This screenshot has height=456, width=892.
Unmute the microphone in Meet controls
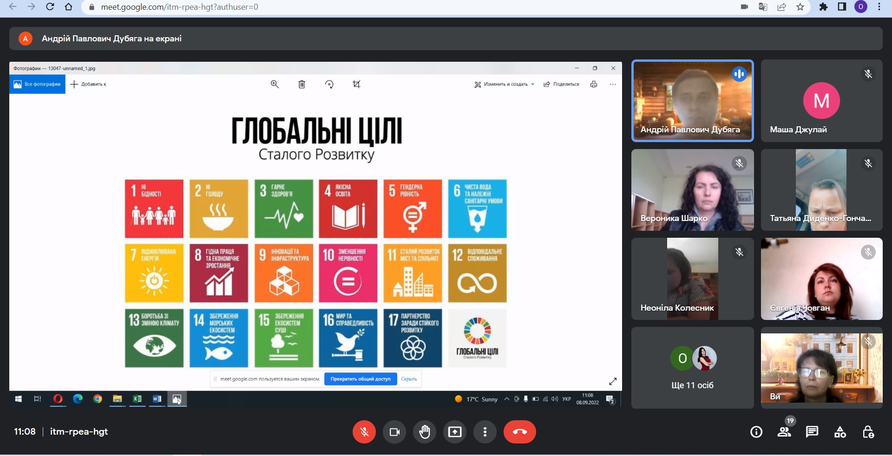(364, 432)
